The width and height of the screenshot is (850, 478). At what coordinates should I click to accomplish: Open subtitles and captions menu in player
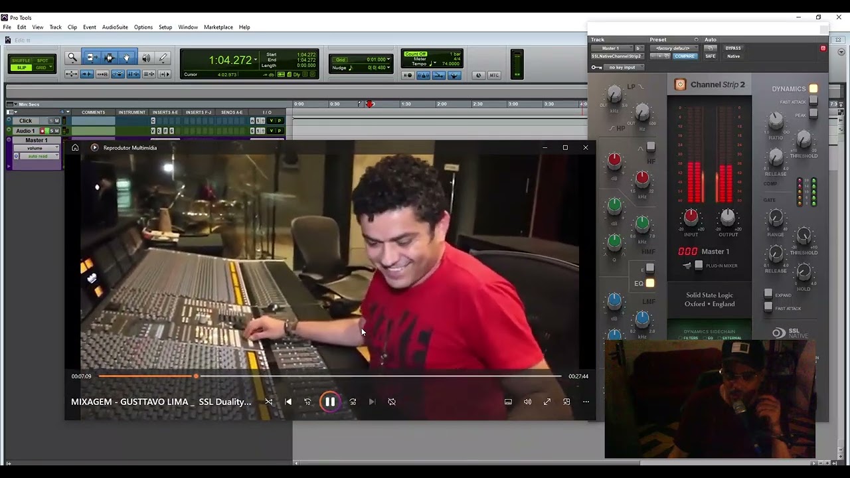click(x=508, y=402)
